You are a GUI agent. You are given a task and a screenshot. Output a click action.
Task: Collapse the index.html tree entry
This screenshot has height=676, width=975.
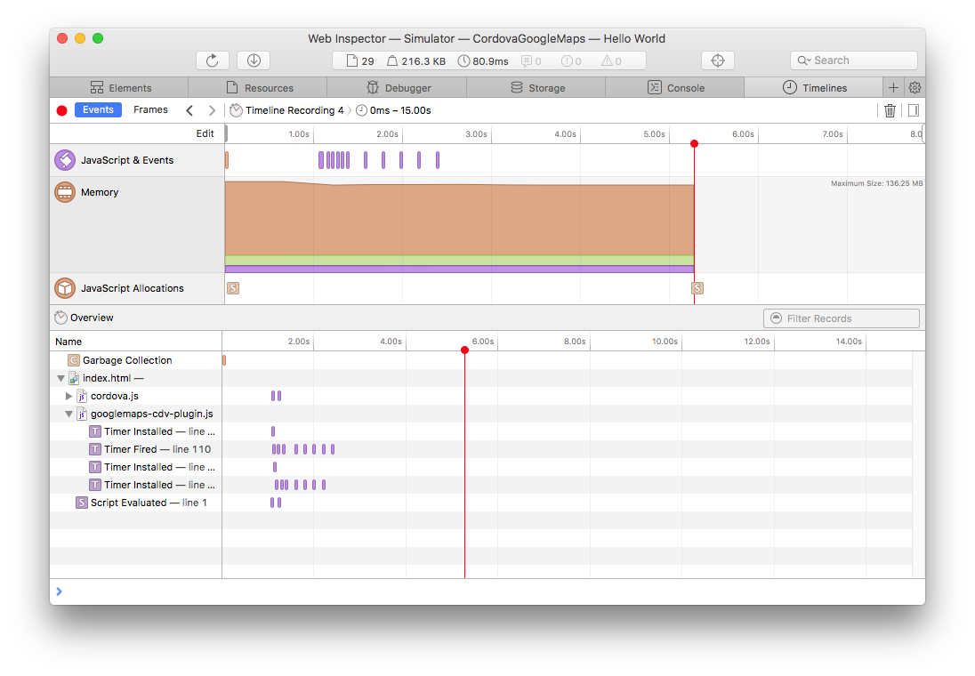click(60, 377)
